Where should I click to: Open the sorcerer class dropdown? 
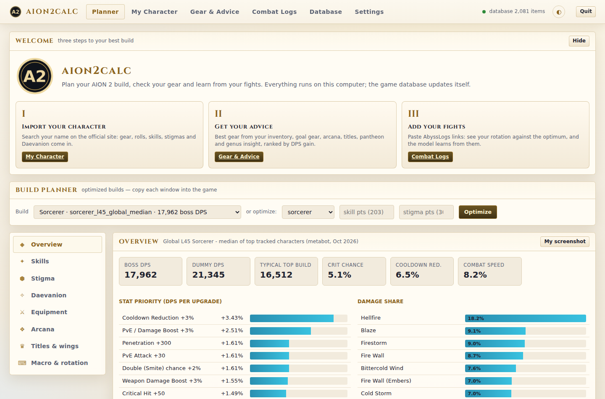tap(308, 212)
